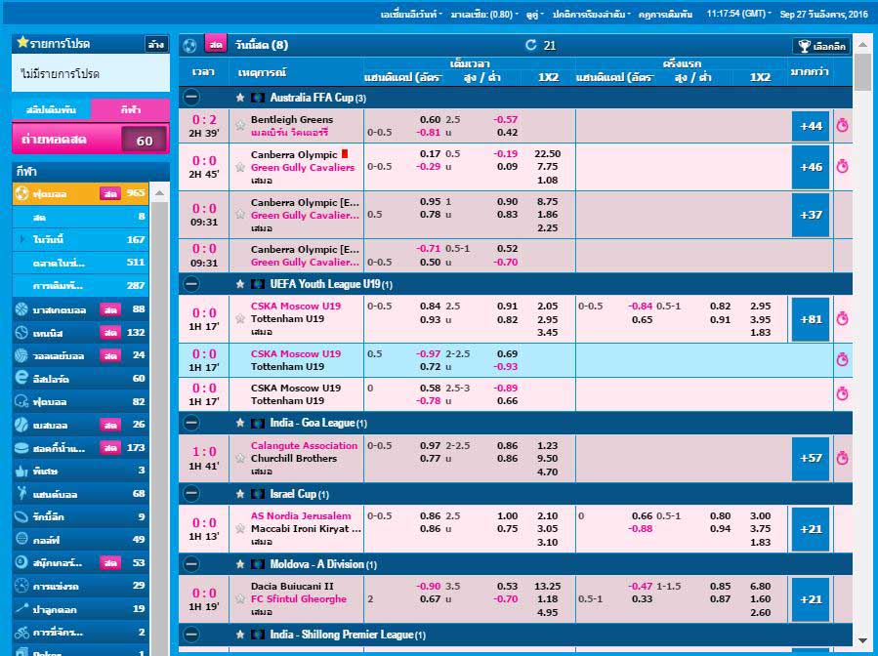Switch to the bet slip tab

coord(51,109)
